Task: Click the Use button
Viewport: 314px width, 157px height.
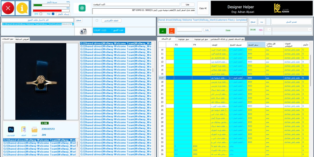Action: pos(188,4)
